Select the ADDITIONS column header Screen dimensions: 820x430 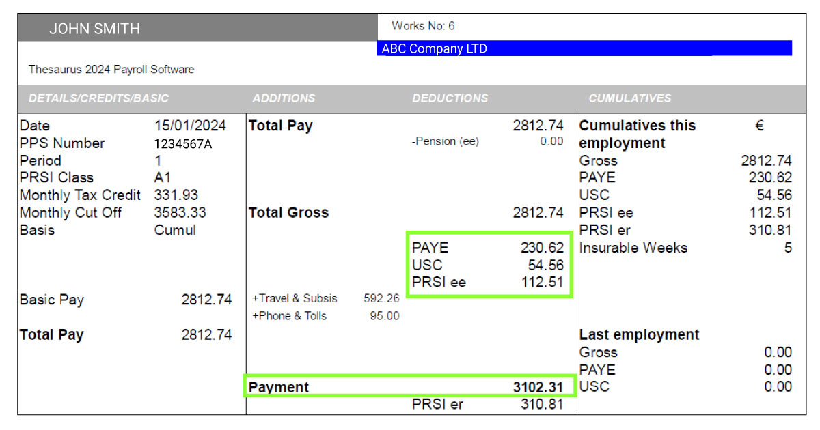[x=284, y=98]
